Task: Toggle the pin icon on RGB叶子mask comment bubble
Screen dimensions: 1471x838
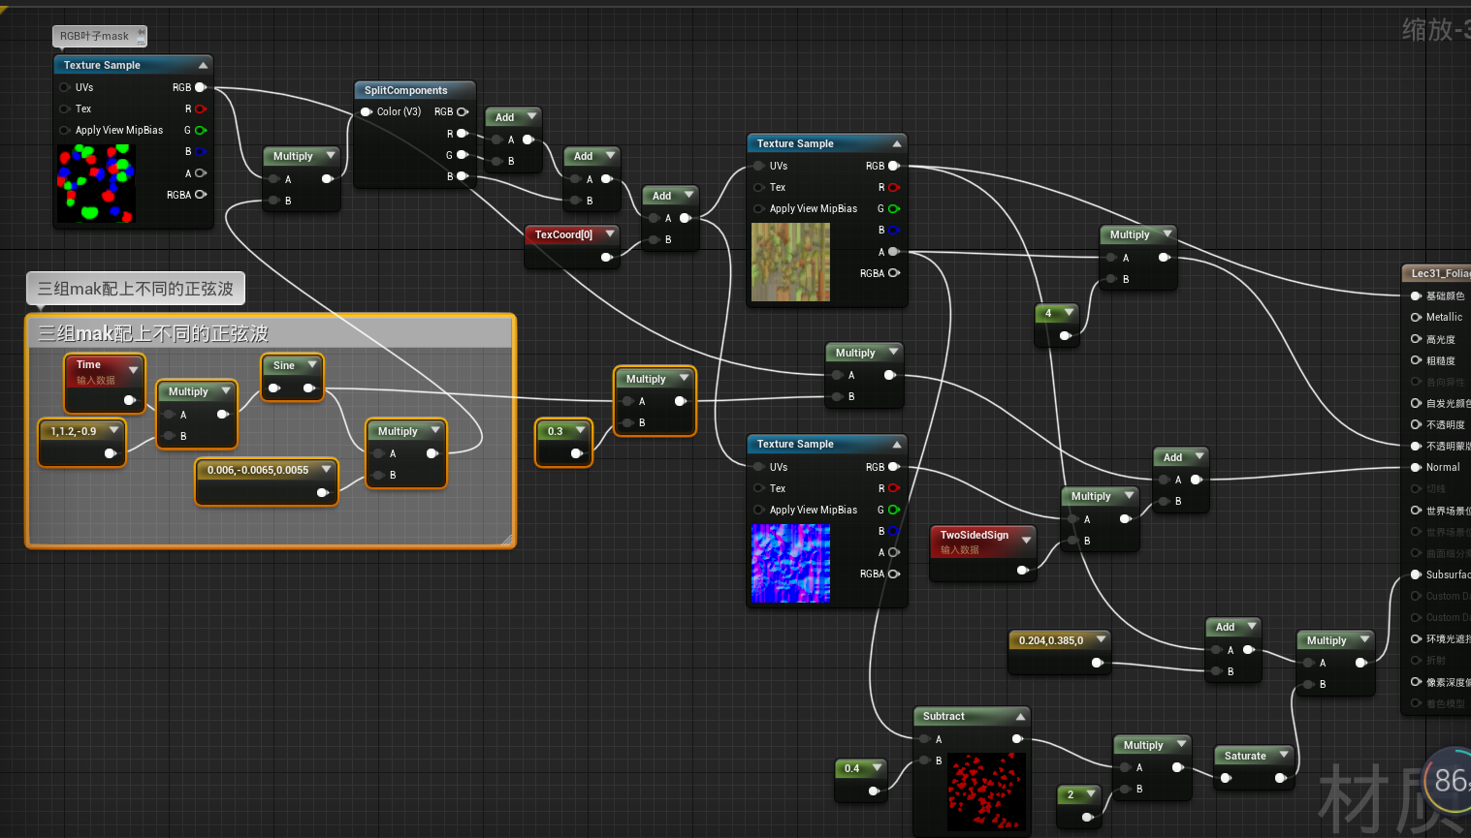Action: point(142,32)
